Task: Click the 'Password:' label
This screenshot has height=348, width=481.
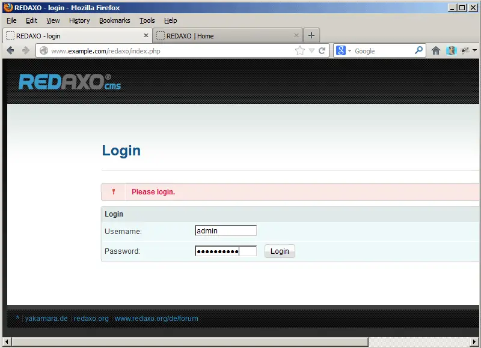Action: (x=122, y=251)
